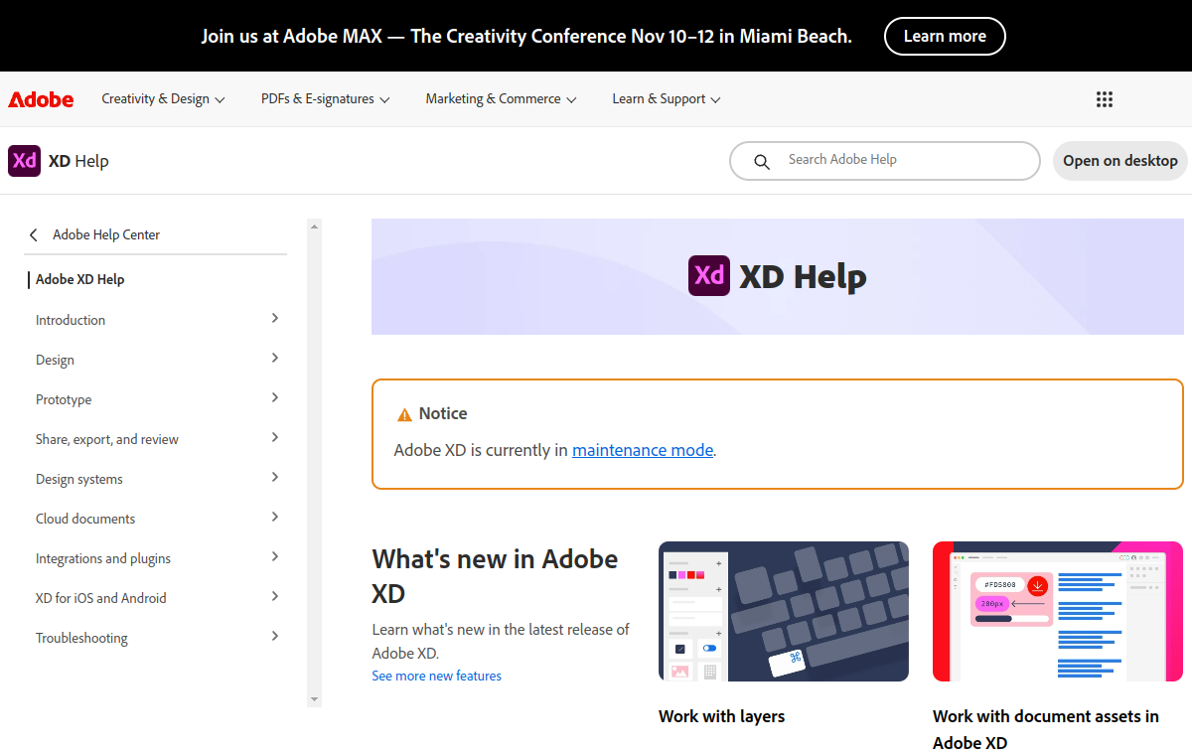Follow the maintenance mode link

pos(643,450)
